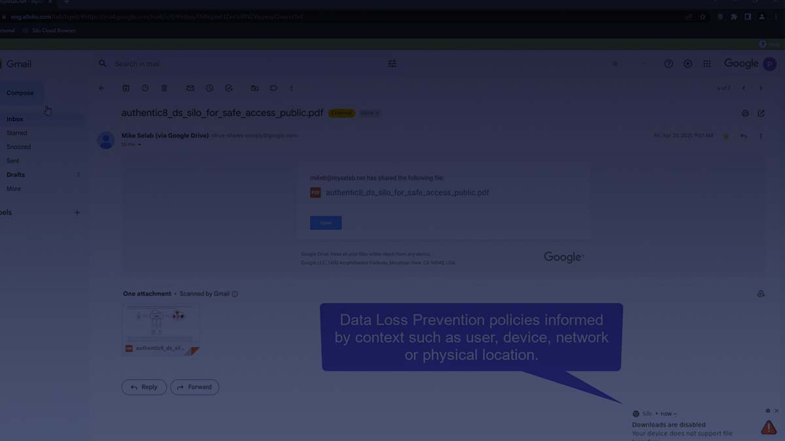The width and height of the screenshot is (785, 441).
Task: Print this email conversation
Action: [x=745, y=113]
